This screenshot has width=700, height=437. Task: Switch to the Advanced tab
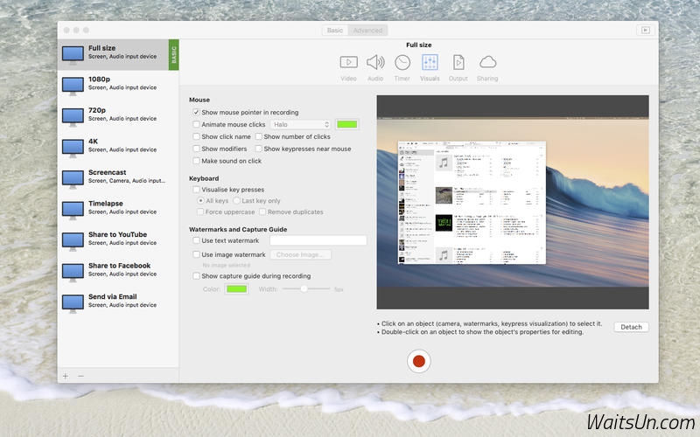tap(367, 30)
